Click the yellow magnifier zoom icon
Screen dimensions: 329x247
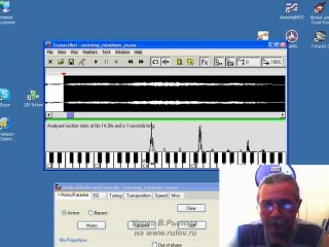tap(190, 62)
